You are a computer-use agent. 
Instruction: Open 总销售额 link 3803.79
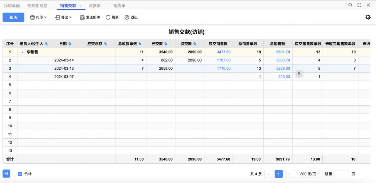pos(283,60)
